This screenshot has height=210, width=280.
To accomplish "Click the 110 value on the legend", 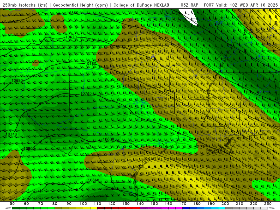I will click(x=98, y=204).
